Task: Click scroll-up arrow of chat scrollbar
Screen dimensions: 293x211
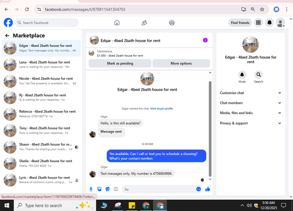Action: [x=210, y=73]
